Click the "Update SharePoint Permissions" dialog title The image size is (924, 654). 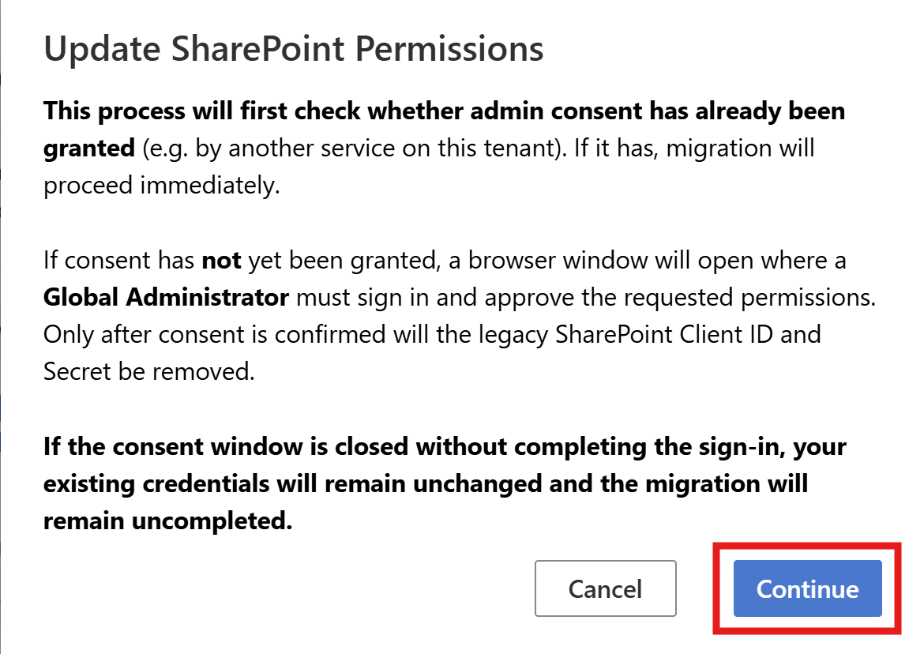coord(293,49)
